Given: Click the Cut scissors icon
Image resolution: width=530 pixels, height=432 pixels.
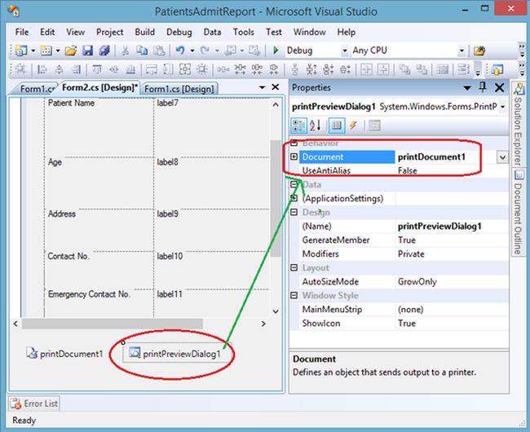Looking at the screenshot, I should 125,51.
